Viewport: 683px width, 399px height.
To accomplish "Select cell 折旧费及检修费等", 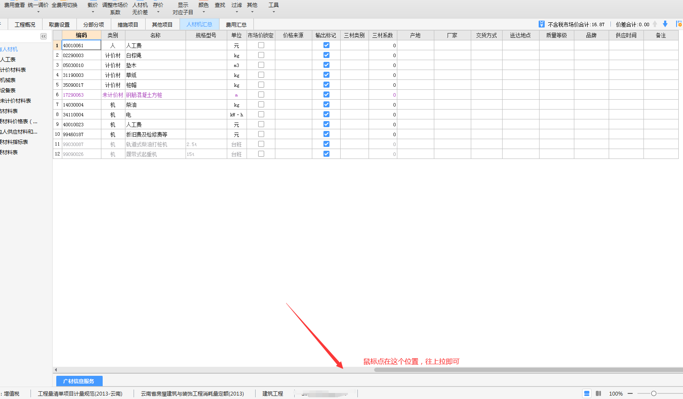I will [156, 134].
